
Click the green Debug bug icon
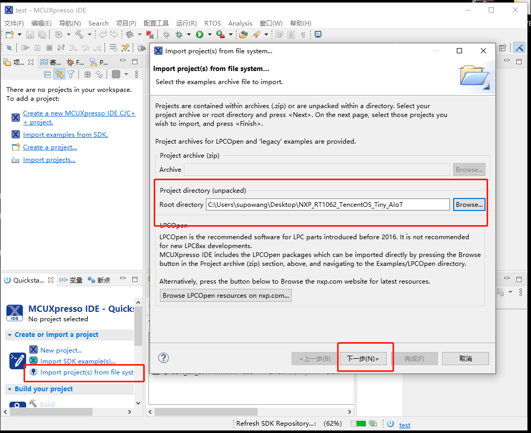coord(179,34)
